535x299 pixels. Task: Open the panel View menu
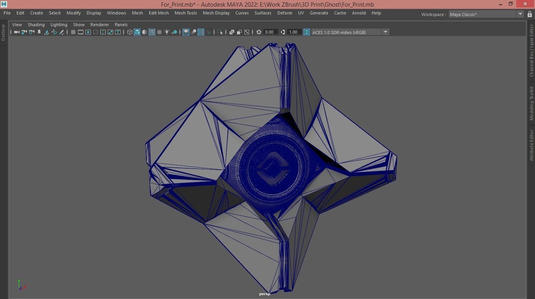click(x=17, y=25)
